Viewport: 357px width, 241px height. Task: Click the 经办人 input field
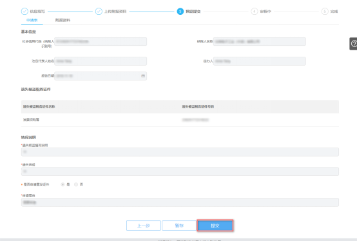click(x=260, y=61)
